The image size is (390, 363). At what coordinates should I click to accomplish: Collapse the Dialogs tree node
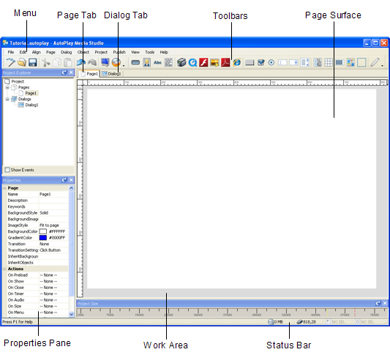click(x=7, y=99)
